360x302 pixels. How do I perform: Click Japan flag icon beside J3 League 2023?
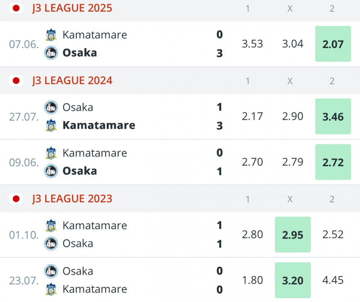(16, 199)
